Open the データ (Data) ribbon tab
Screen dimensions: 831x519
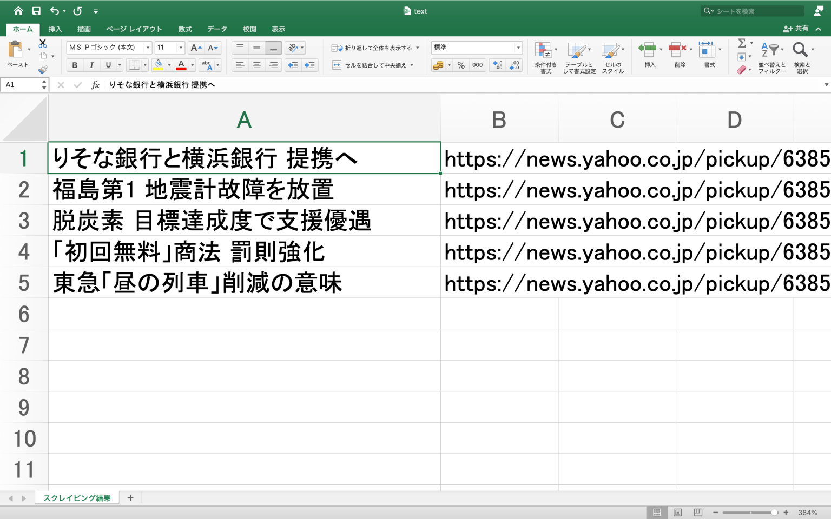(217, 29)
